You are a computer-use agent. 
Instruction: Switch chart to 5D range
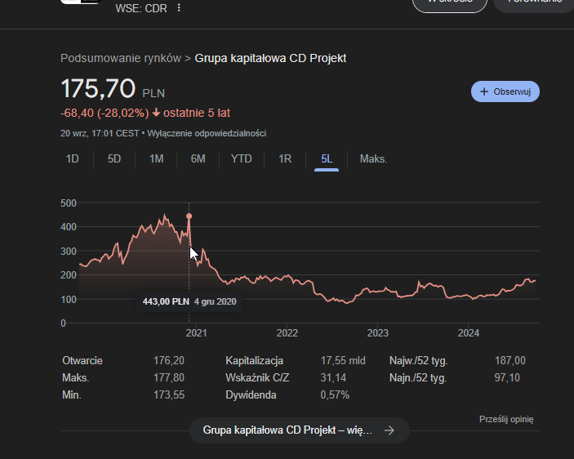(x=114, y=158)
